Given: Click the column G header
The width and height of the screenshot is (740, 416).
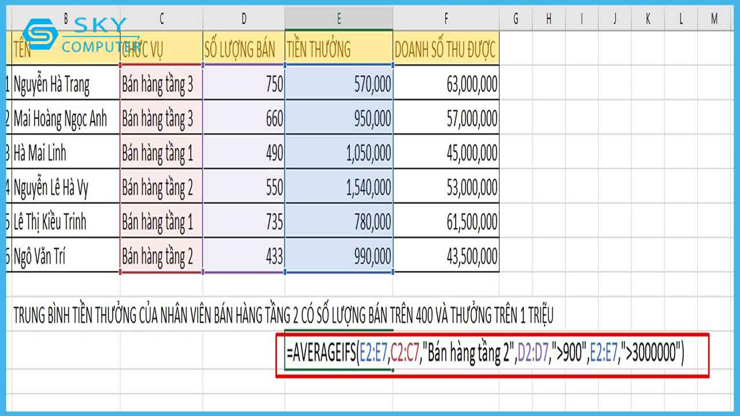Looking at the screenshot, I should tap(516, 19).
